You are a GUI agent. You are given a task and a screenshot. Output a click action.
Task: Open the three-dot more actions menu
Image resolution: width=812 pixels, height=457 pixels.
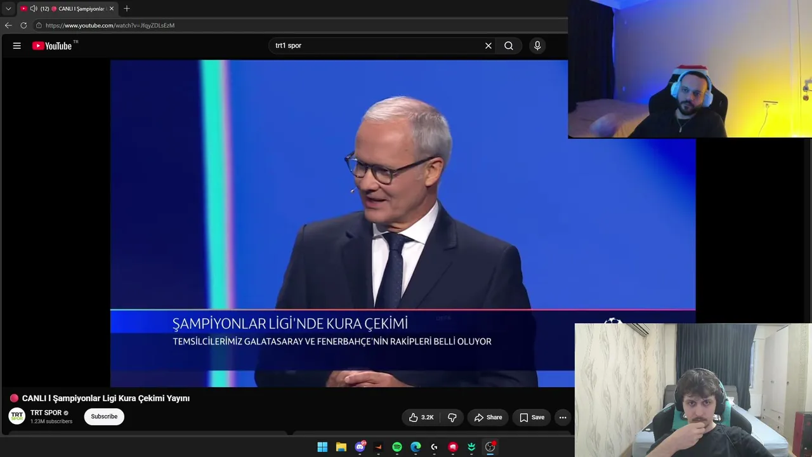coord(563,417)
